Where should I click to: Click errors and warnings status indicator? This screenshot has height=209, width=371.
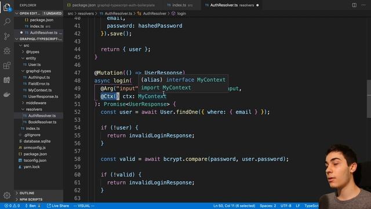coord(12,206)
